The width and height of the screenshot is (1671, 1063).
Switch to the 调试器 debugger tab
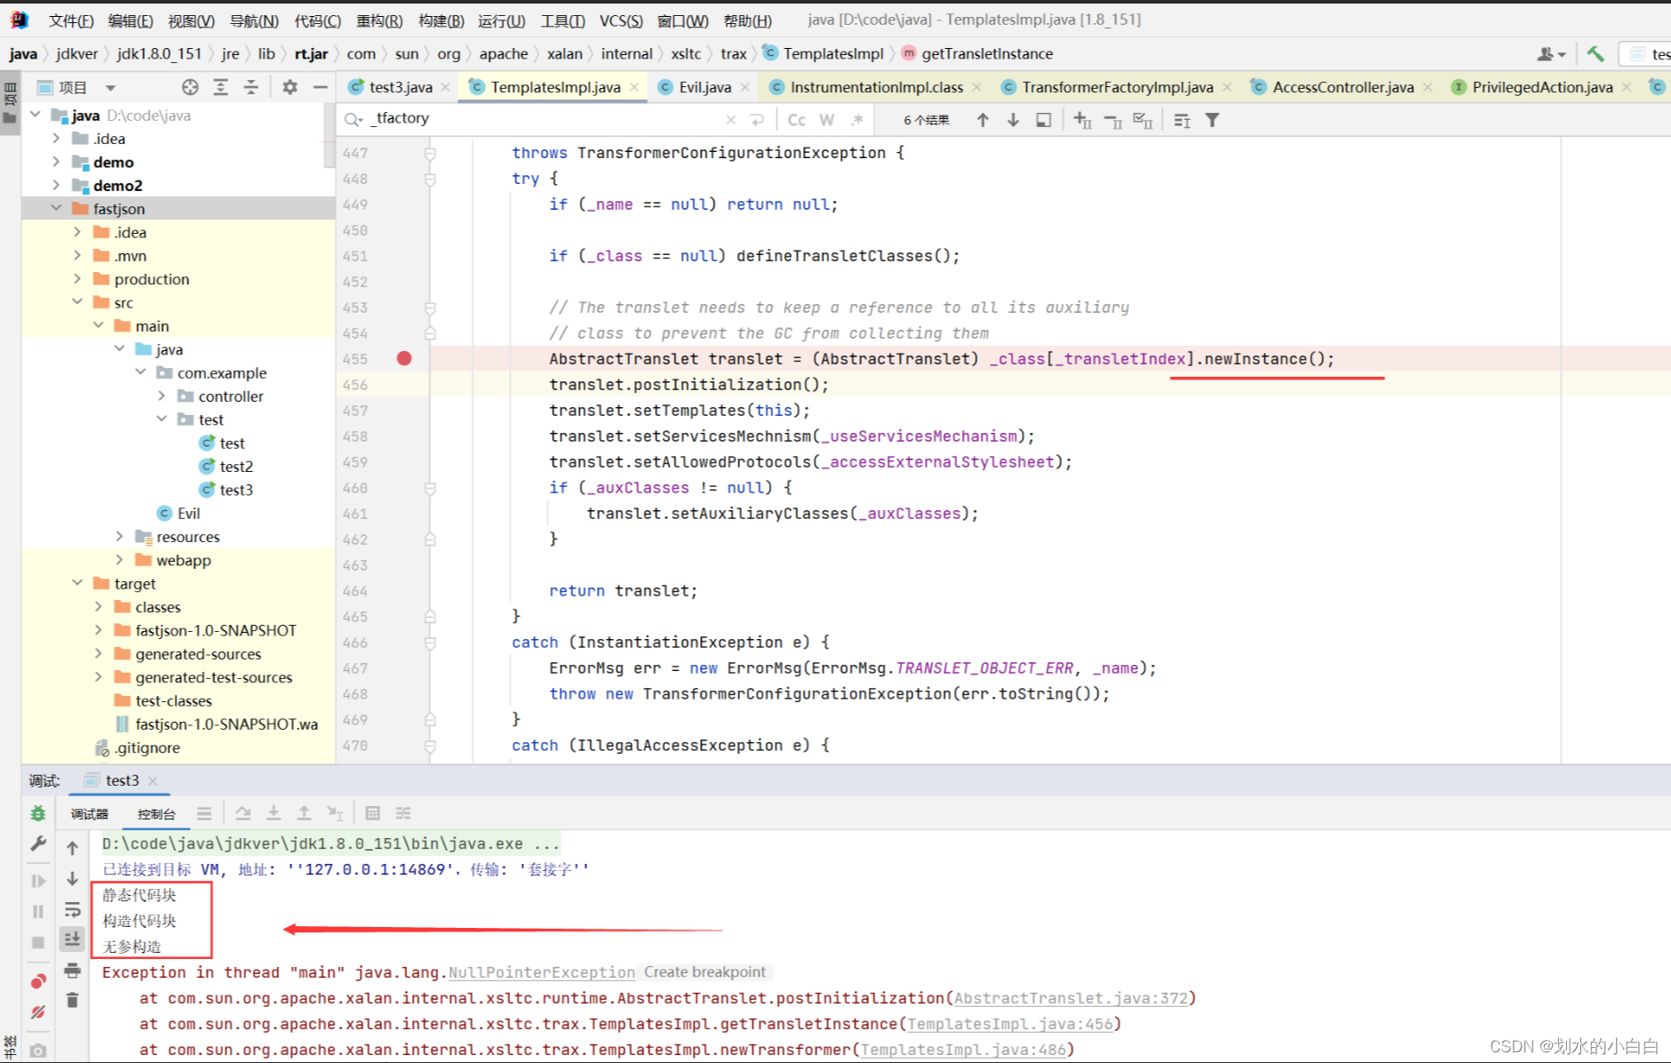click(x=89, y=813)
